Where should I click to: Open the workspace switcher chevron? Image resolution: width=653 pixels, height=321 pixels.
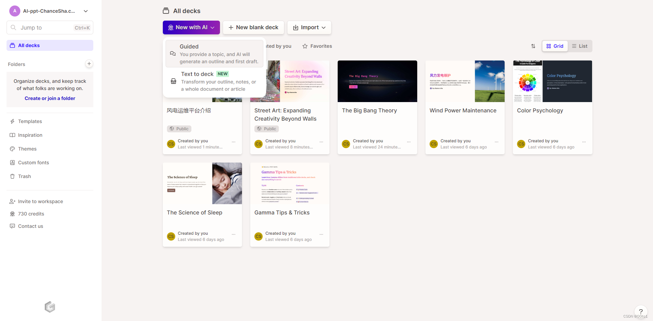(x=86, y=11)
